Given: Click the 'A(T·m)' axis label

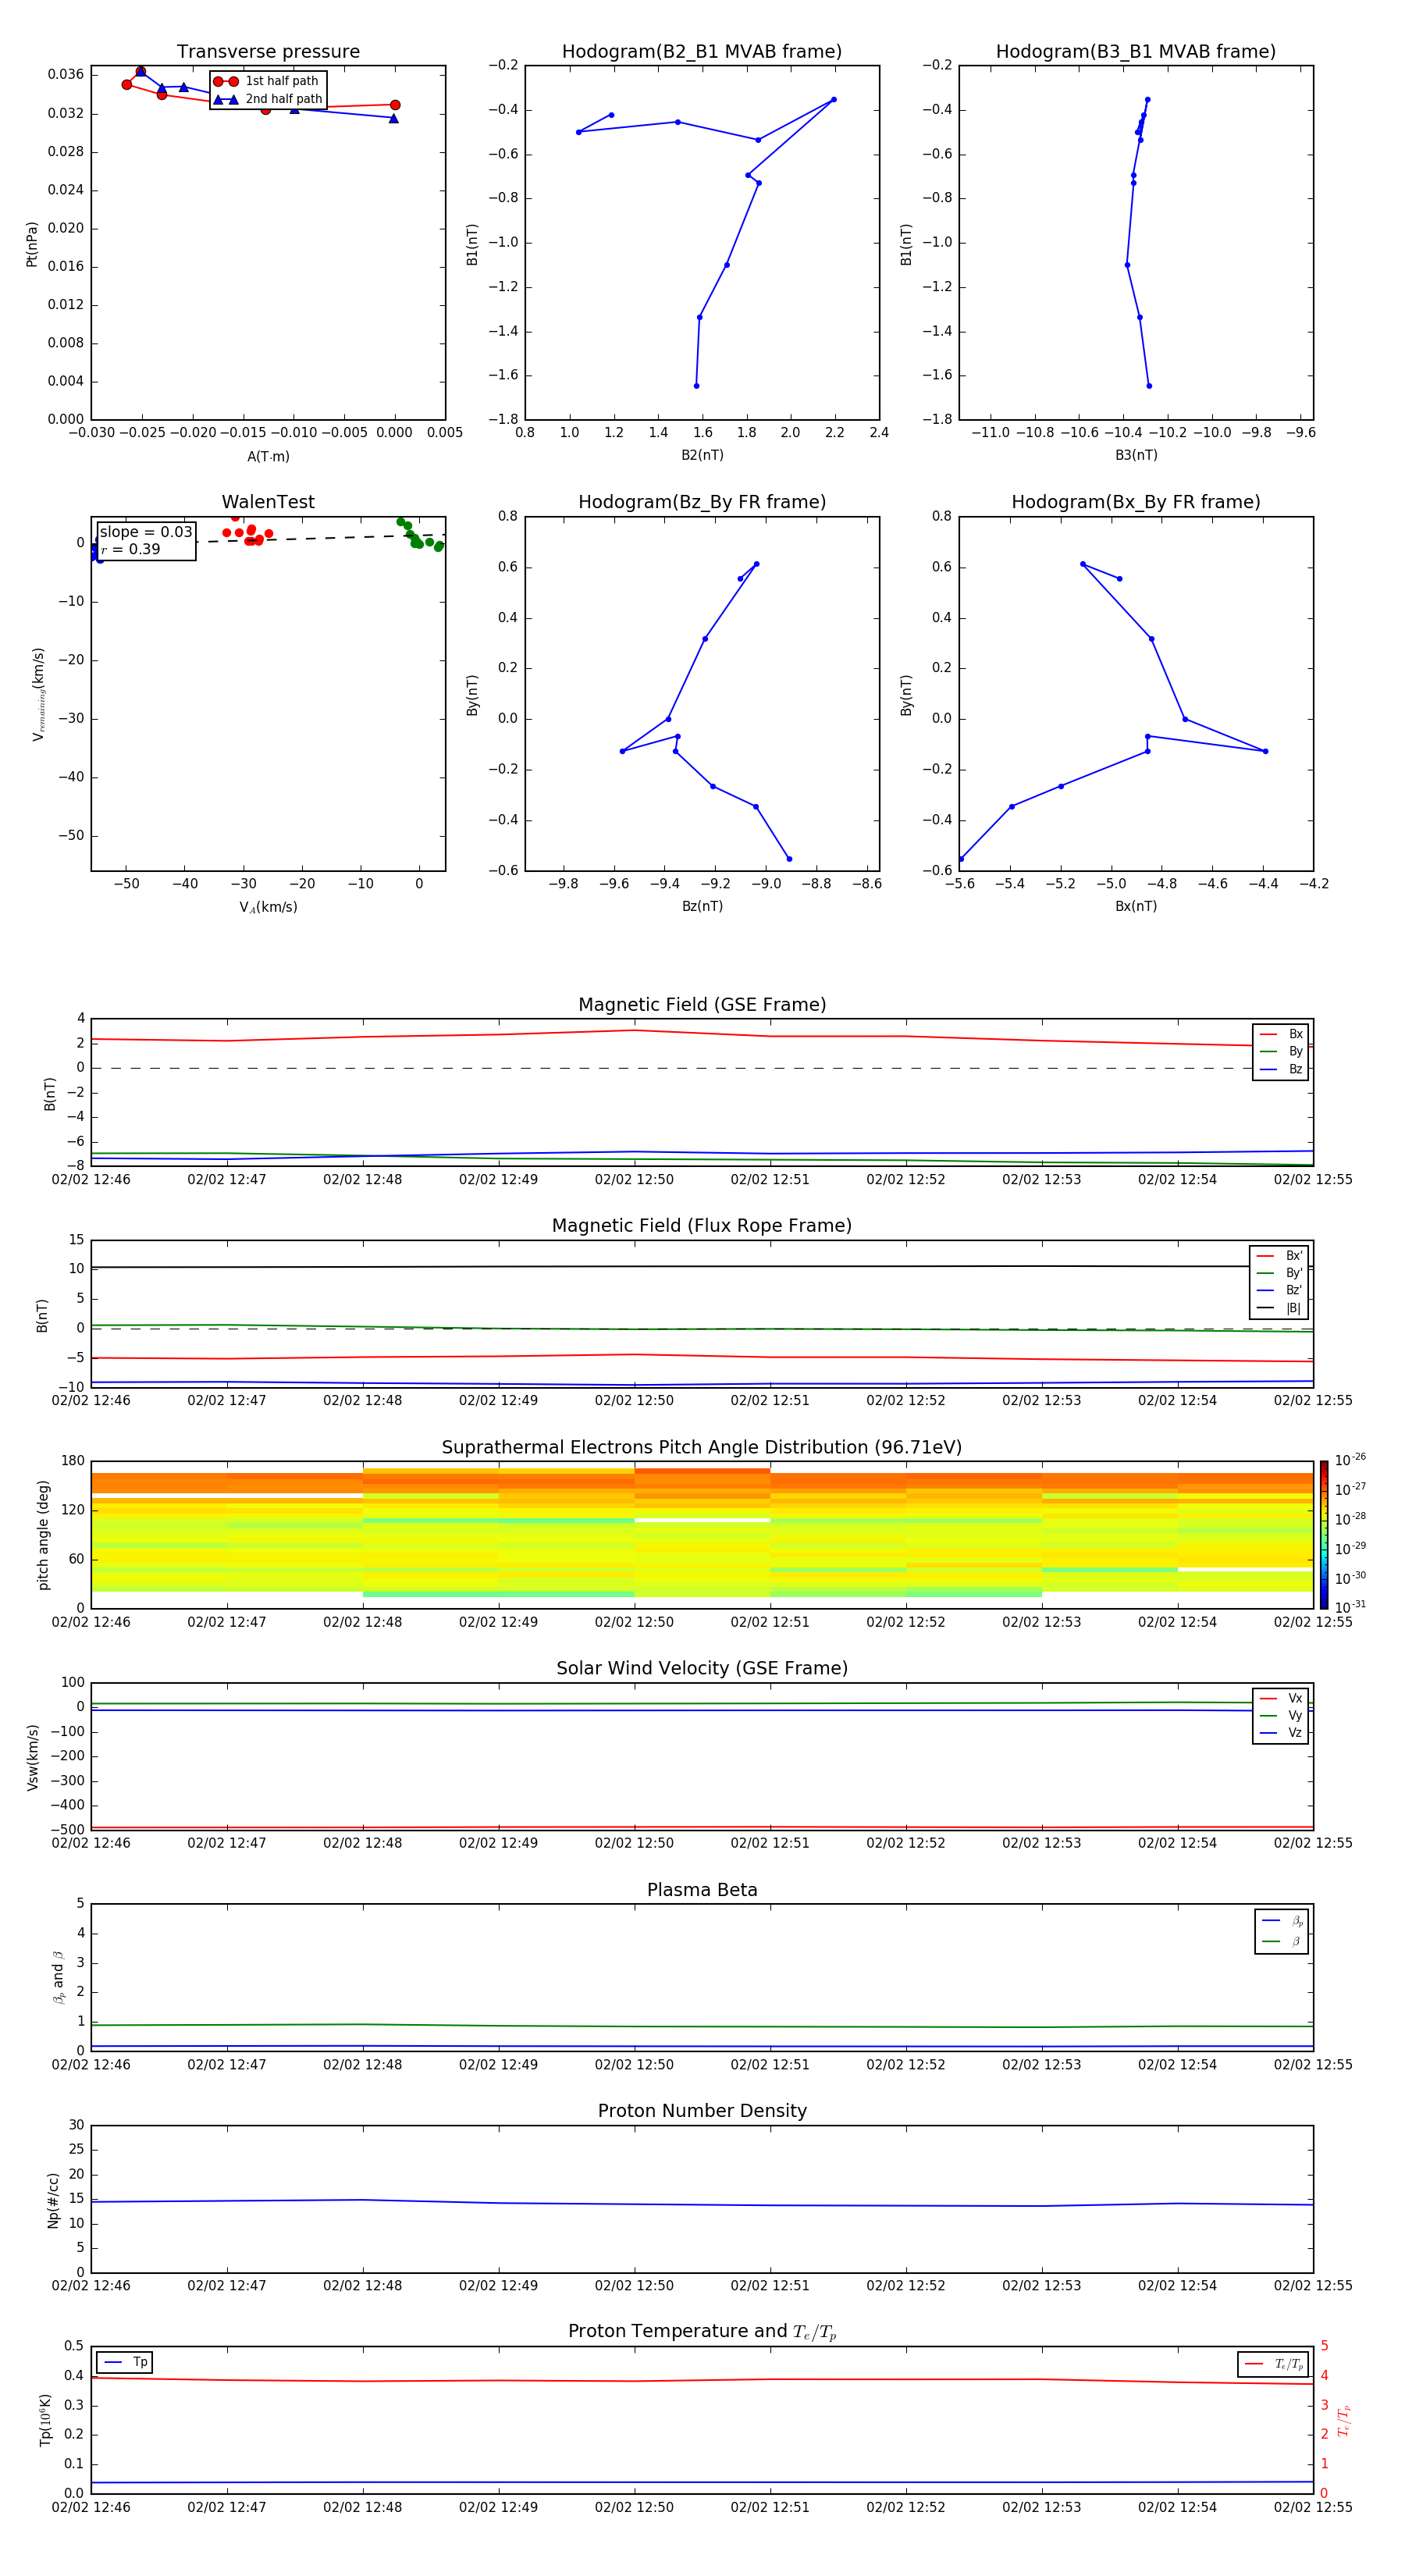Looking at the screenshot, I should [268, 456].
